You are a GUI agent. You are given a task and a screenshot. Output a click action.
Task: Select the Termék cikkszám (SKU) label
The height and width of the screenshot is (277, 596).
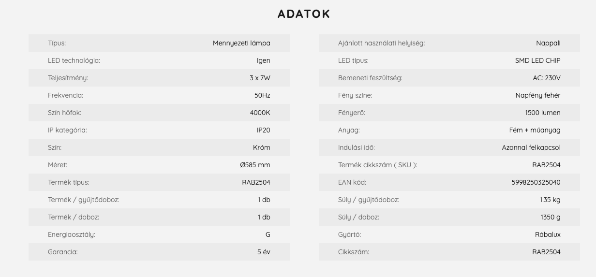pos(377,165)
